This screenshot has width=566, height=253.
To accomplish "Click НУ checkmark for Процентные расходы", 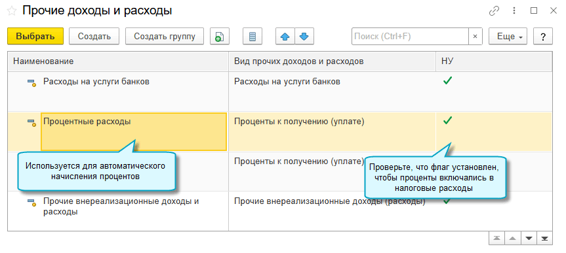I will [x=447, y=121].
